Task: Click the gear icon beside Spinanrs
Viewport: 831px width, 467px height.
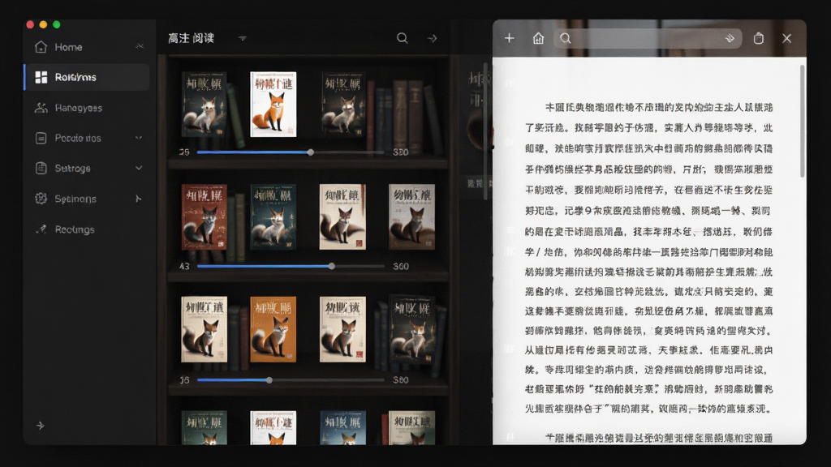Action: point(41,199)
